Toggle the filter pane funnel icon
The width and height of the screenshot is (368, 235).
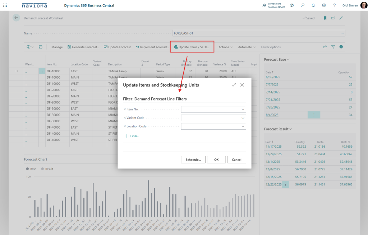333,47
